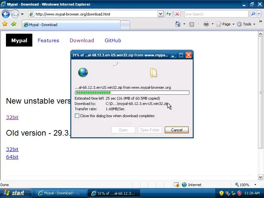Screen dimensions: 264x198
Task: Click the 11:26 AM system clock
Action: [252, 193]
